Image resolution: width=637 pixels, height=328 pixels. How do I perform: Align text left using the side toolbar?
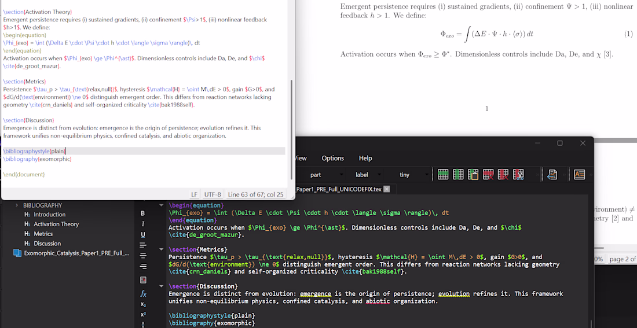click(x=142, y=245)
